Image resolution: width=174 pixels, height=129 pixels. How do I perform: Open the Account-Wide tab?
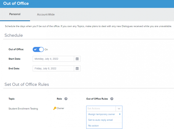(46, 14)
